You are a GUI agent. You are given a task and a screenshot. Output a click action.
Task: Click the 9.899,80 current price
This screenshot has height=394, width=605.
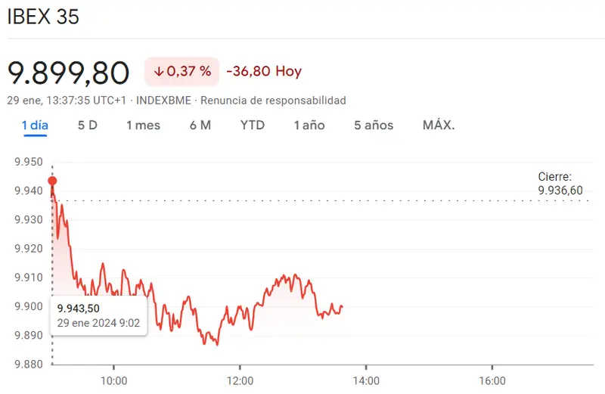(69, 73)
